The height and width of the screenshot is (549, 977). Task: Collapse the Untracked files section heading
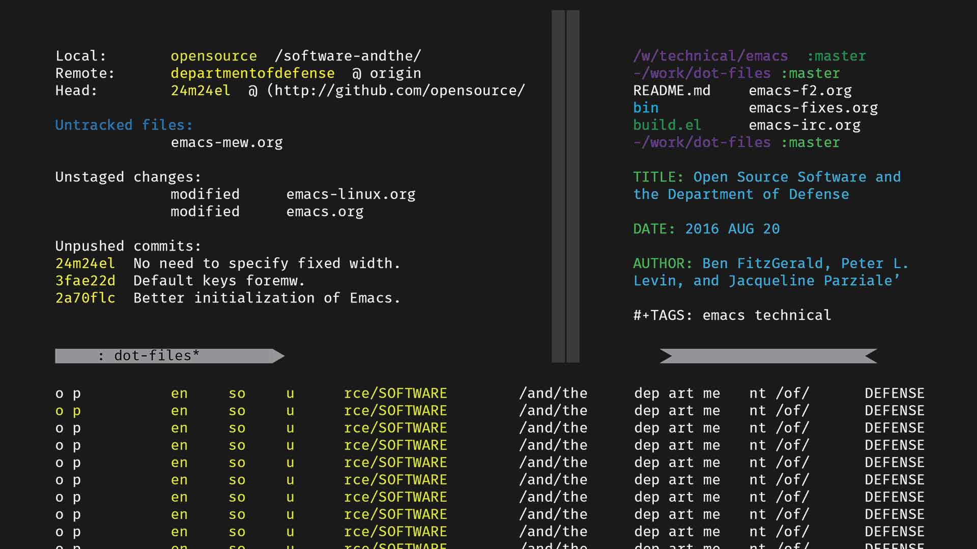tap(124, 125)
